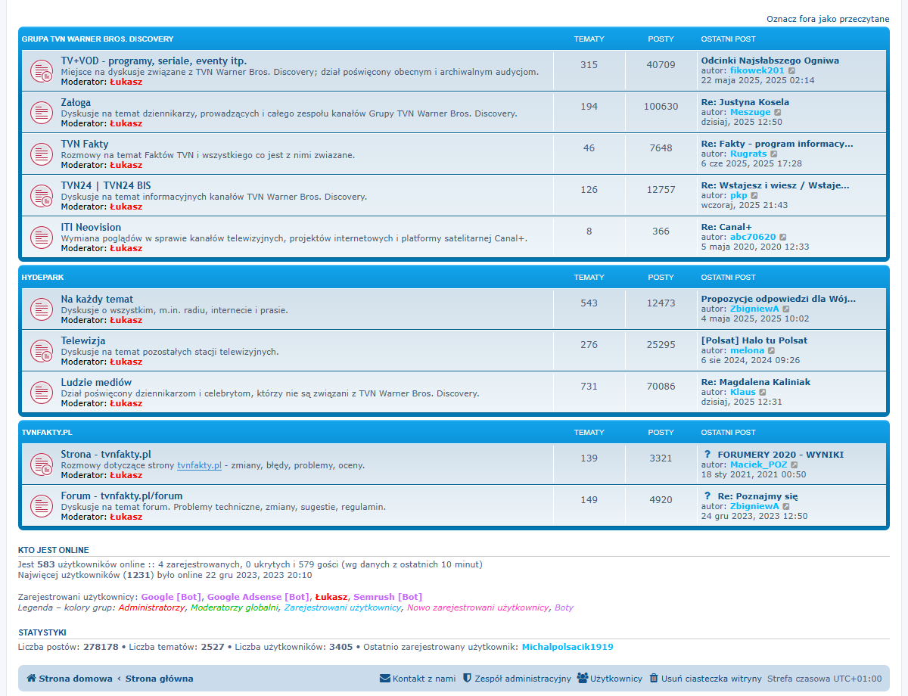Open the Strona - tvnfakty.pl forum title
Screen dimensions: 908x696
106,454
